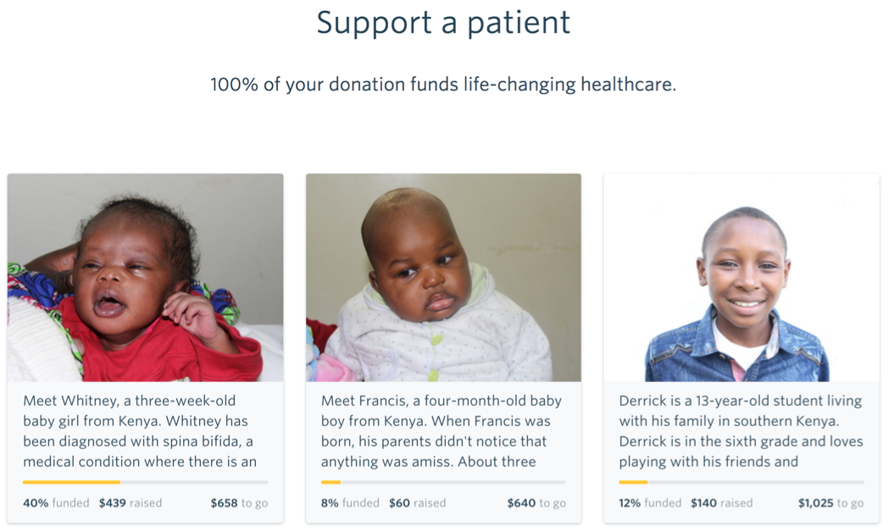The height and width of the screenshot is (532, 889).
Task: Select the '8% funded' label
Action: click(350, 503)
